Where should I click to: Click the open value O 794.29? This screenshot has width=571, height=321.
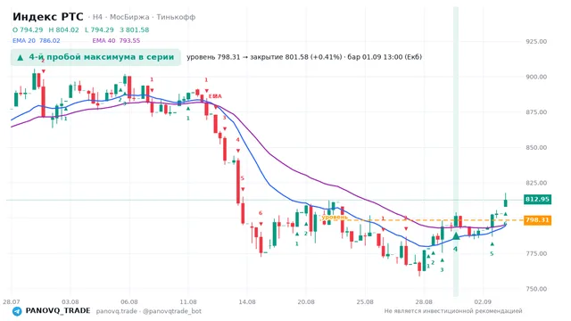[28, 29]
